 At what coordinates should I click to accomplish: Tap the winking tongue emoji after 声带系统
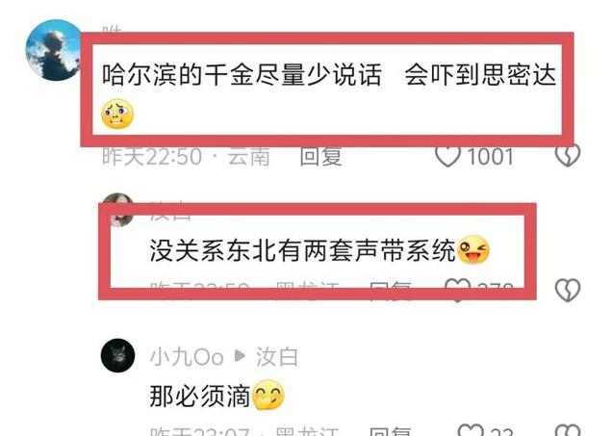[473, 250]
